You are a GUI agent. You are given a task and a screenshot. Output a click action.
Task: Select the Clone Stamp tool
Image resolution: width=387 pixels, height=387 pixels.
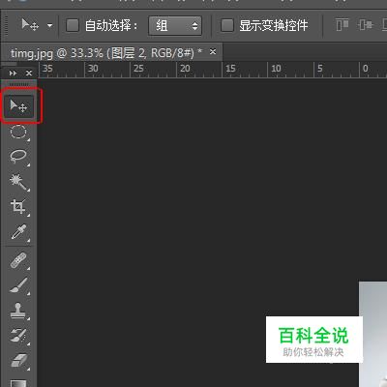18,311
